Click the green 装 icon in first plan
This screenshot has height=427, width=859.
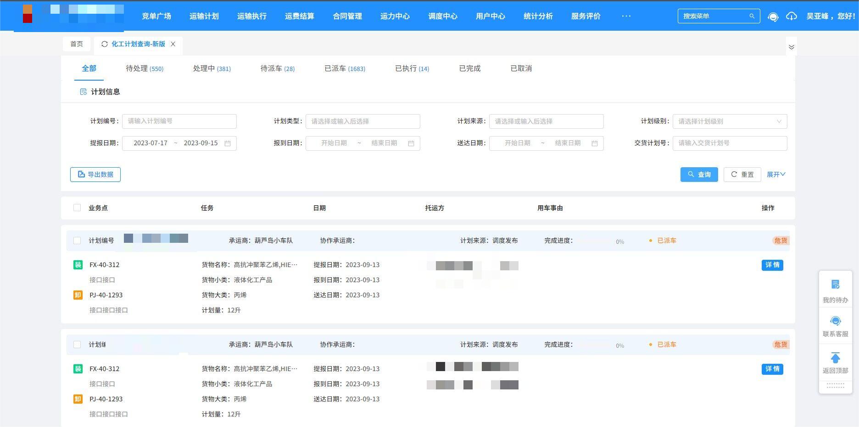pyautogui.click(x=78, y=265)
